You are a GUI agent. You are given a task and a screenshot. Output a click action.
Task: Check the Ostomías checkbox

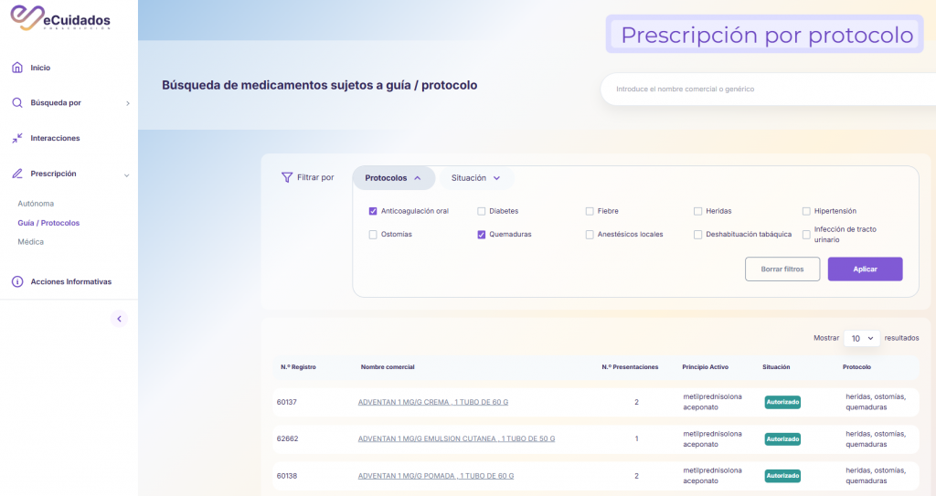point(373,235)
